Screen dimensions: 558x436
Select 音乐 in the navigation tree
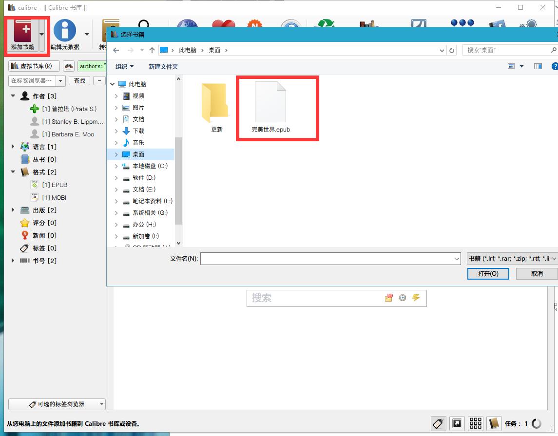[138, 143]
